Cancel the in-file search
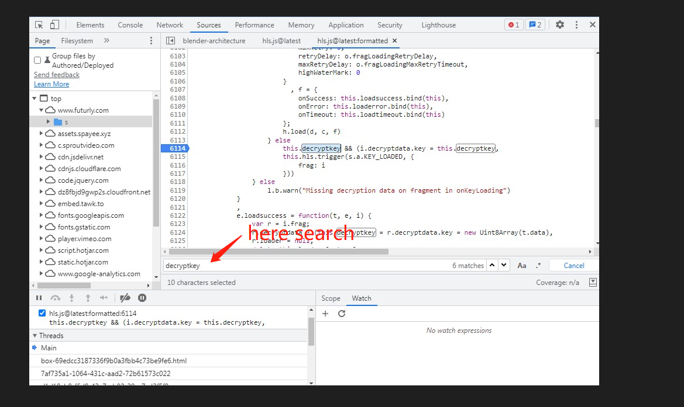 (573, 266)
